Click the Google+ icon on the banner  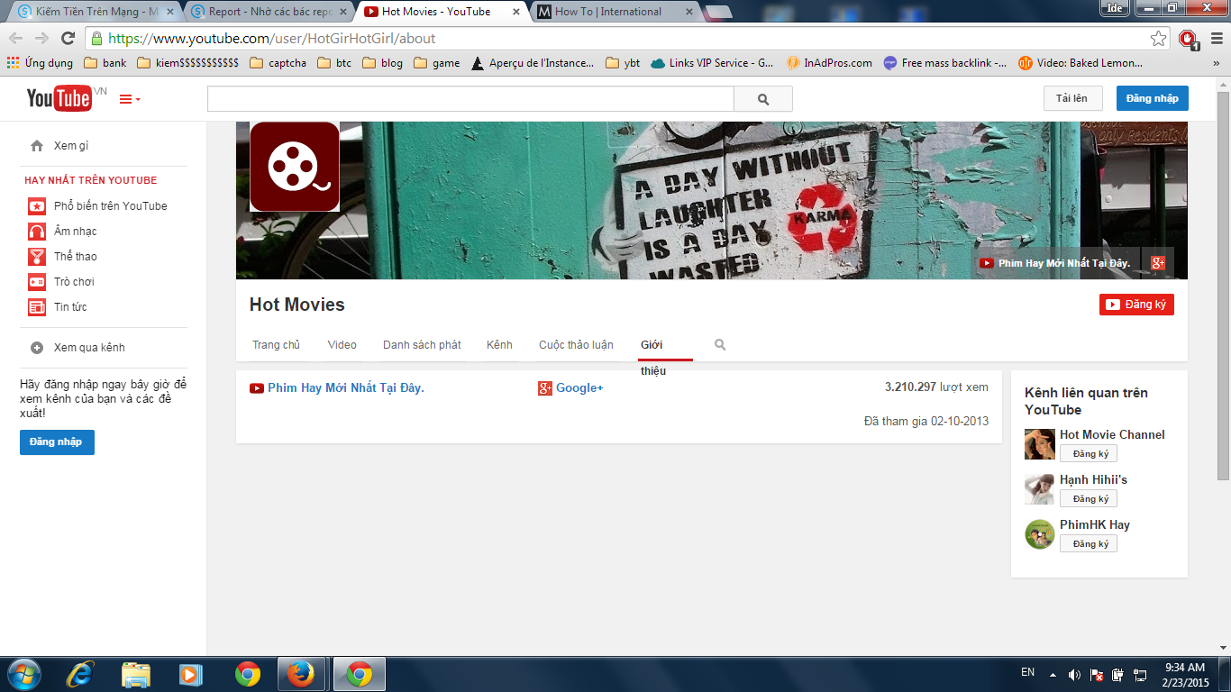click(1158, 263)
